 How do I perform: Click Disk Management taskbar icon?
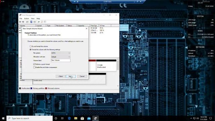(x=95, y=118)
